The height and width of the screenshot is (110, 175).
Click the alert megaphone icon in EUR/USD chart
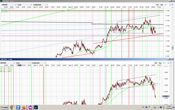coord(170,5)
